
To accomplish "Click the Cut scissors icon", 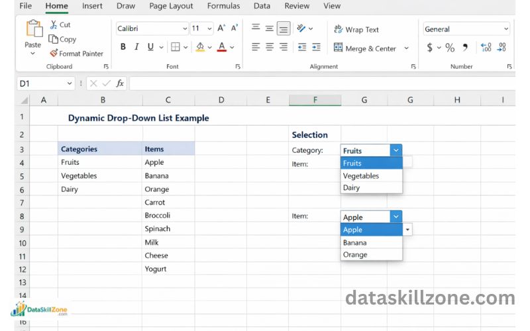I will [54, 24].
